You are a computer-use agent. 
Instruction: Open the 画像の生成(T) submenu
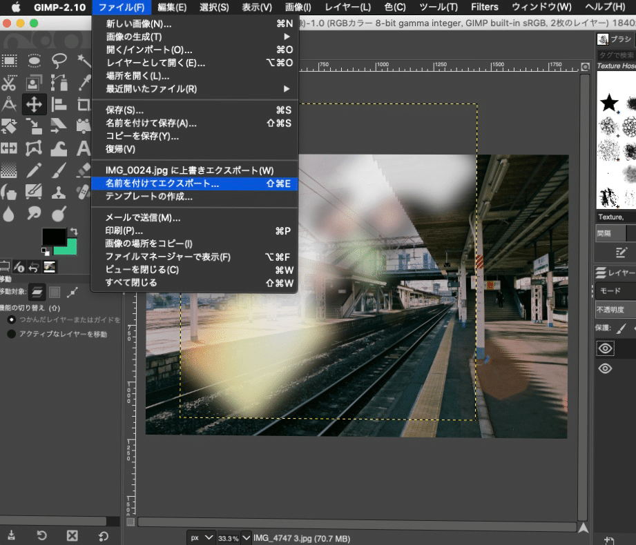[x=195, y=37]
